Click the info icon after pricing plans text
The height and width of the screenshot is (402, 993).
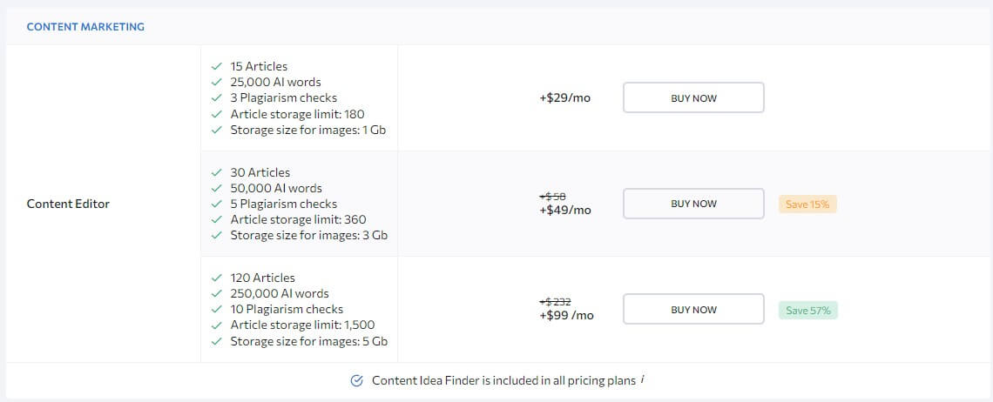[642, 380]
